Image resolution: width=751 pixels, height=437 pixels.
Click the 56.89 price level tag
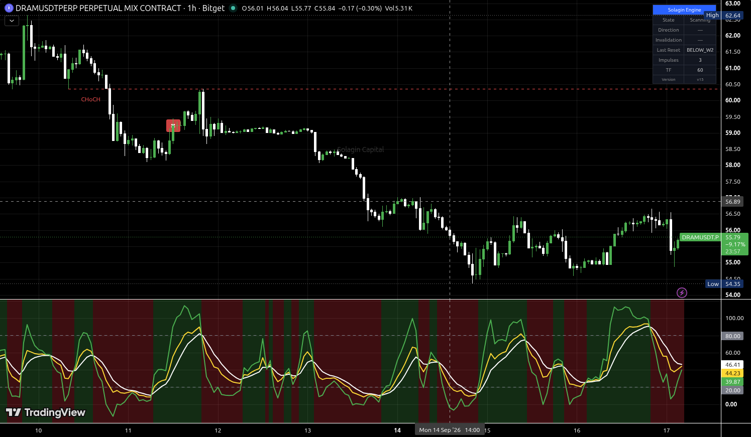[733, 202]
